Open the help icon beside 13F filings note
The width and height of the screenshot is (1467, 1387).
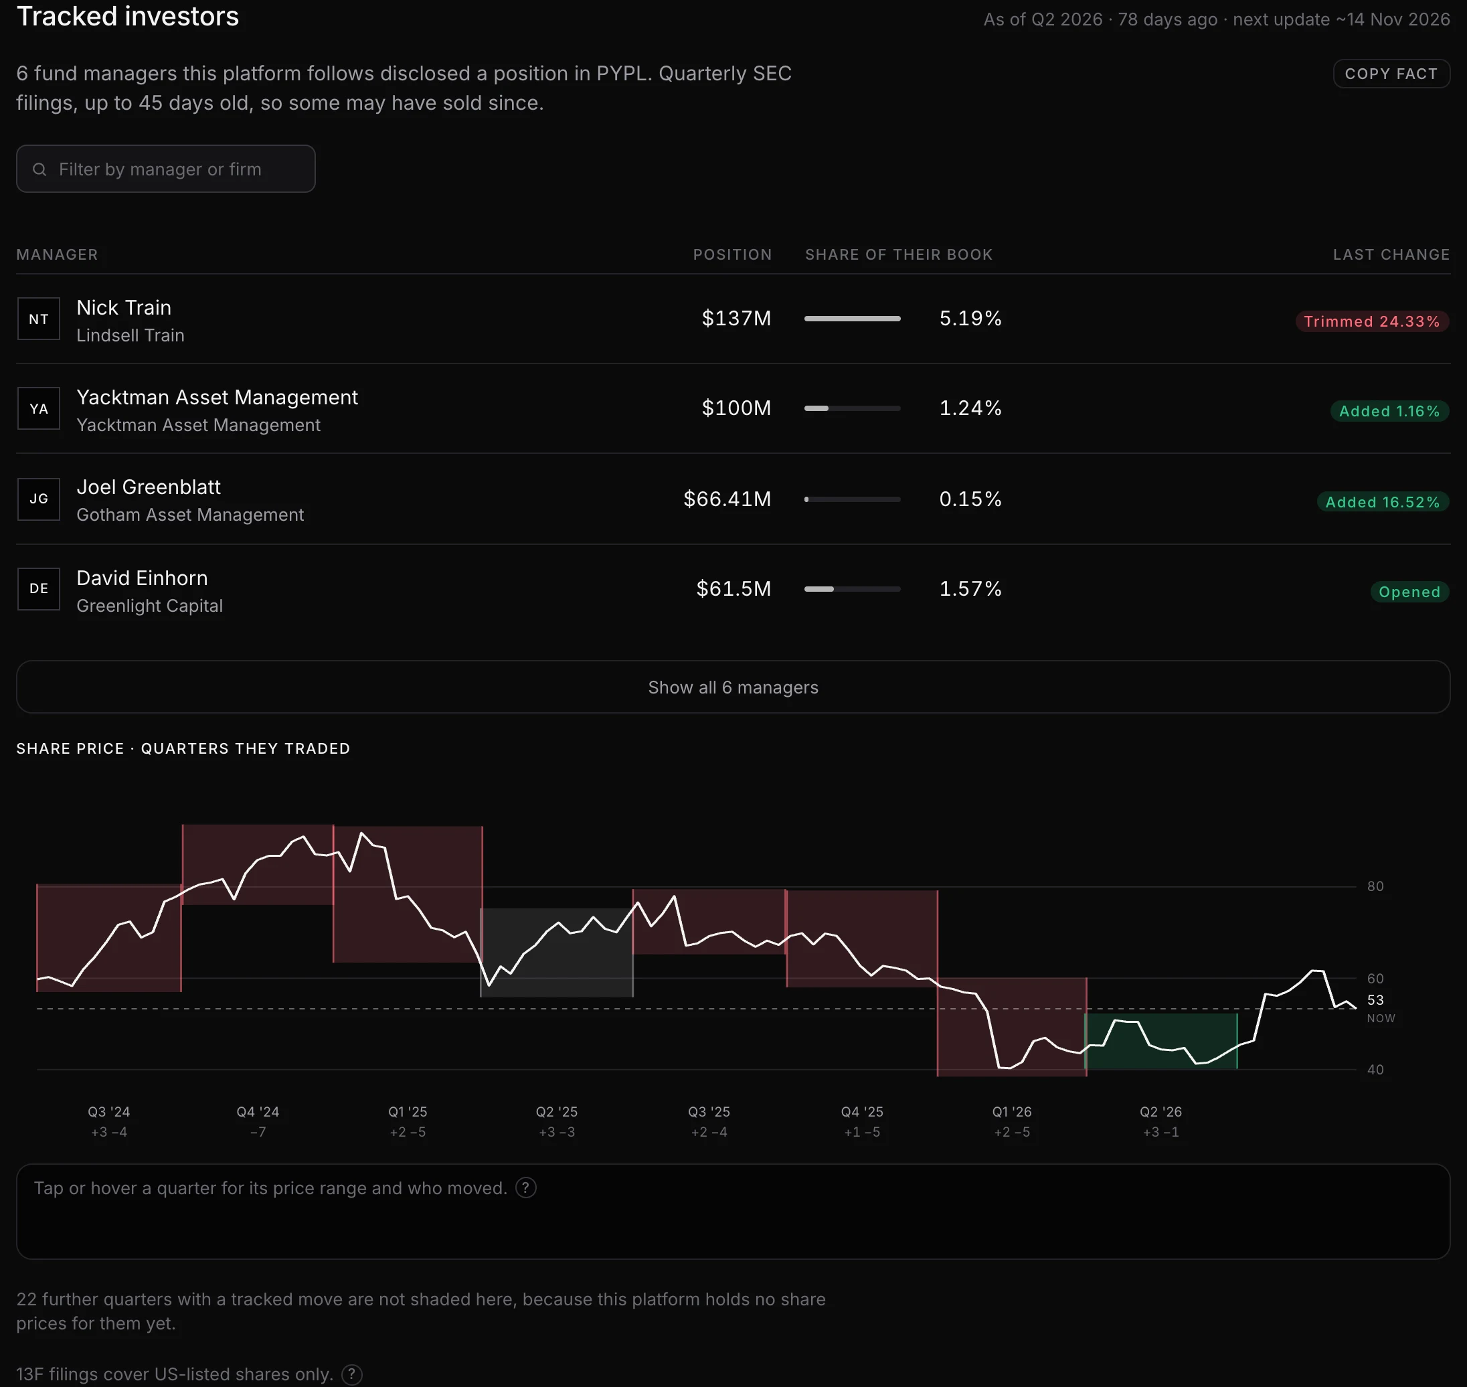[x=352, y=1374]
